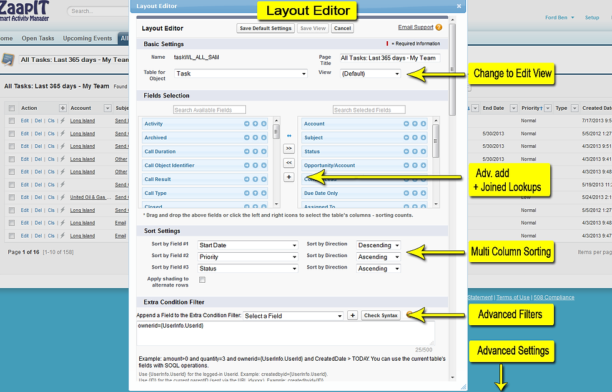Open the Sort by Field #2 Priority dropdown
Screen dimensions: 612x392
[x=248, y=257]
